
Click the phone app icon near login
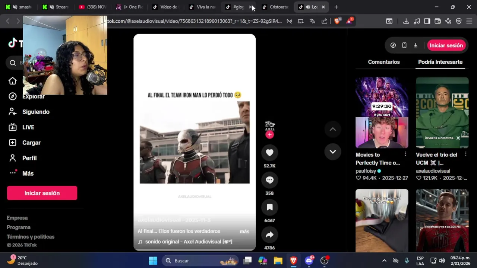click(x=404, y=45)
